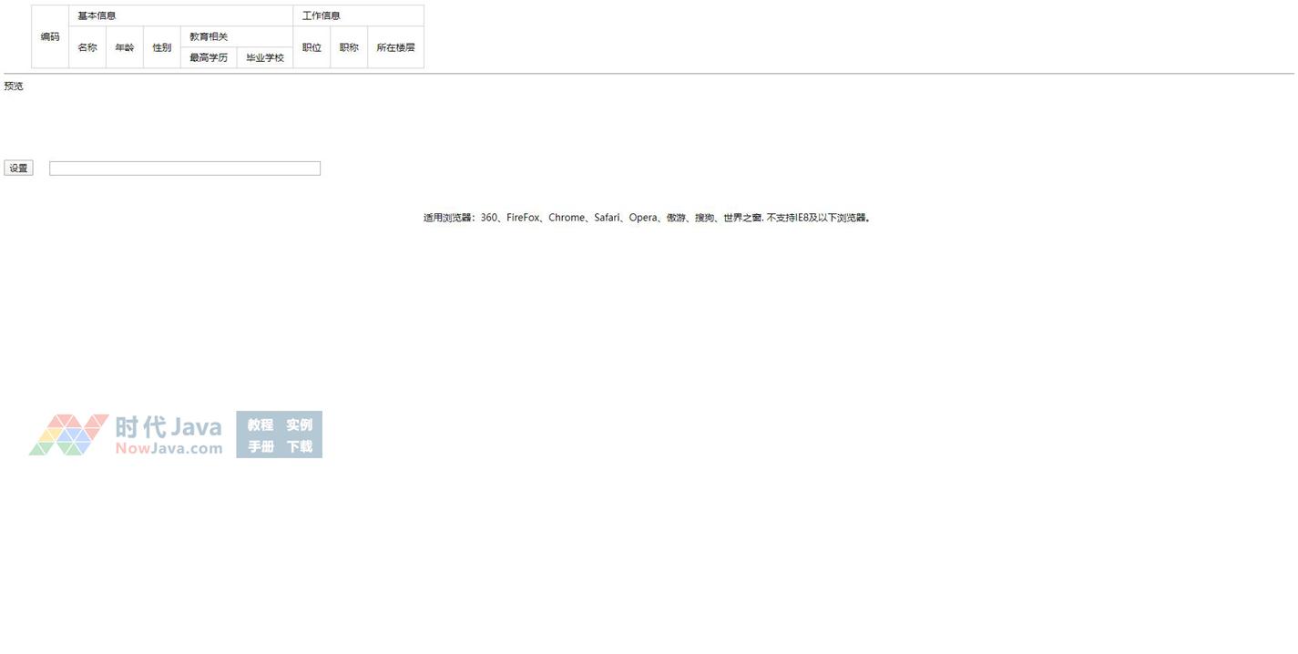Select the 毕业学校 column header
Screen dimensions: 1298x654
click(265, 57)
